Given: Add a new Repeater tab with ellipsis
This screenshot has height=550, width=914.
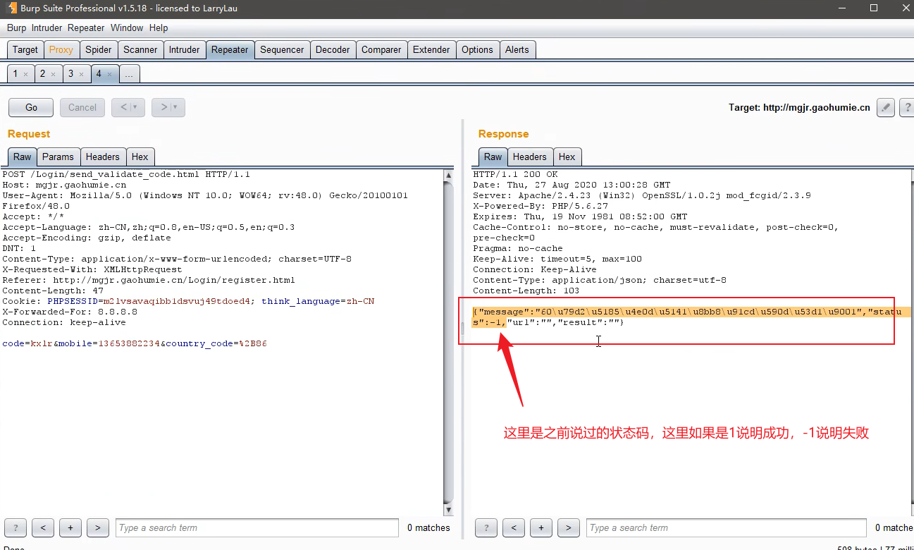Looking at the screenshot, I should 129,74.
